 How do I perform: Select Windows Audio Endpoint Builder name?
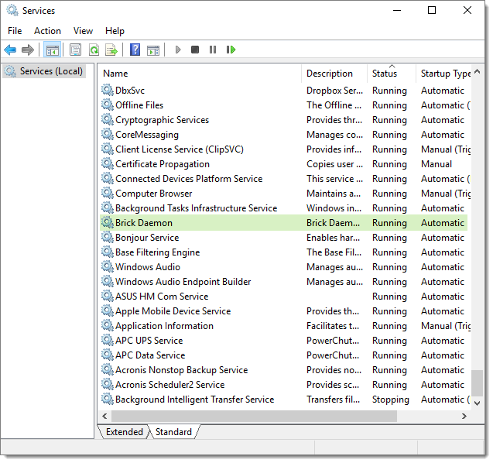(x=183, y=282)
